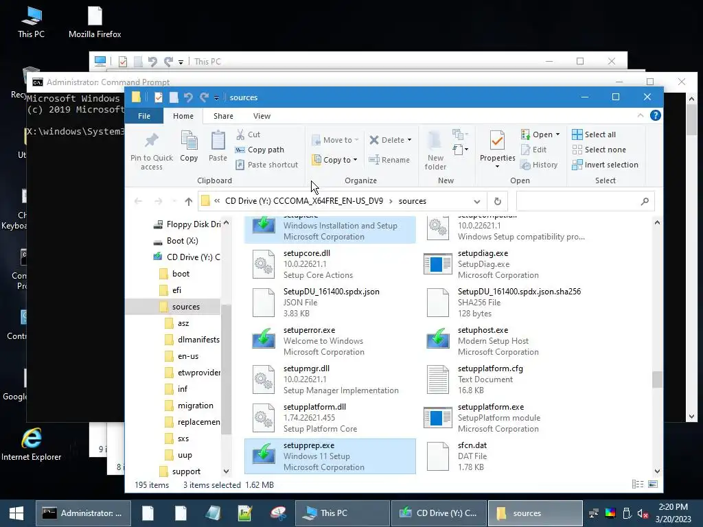703x527 pixels.
Task: Switch to Administrator Command Prompt on the taskbar
Action: coord(83,513)
